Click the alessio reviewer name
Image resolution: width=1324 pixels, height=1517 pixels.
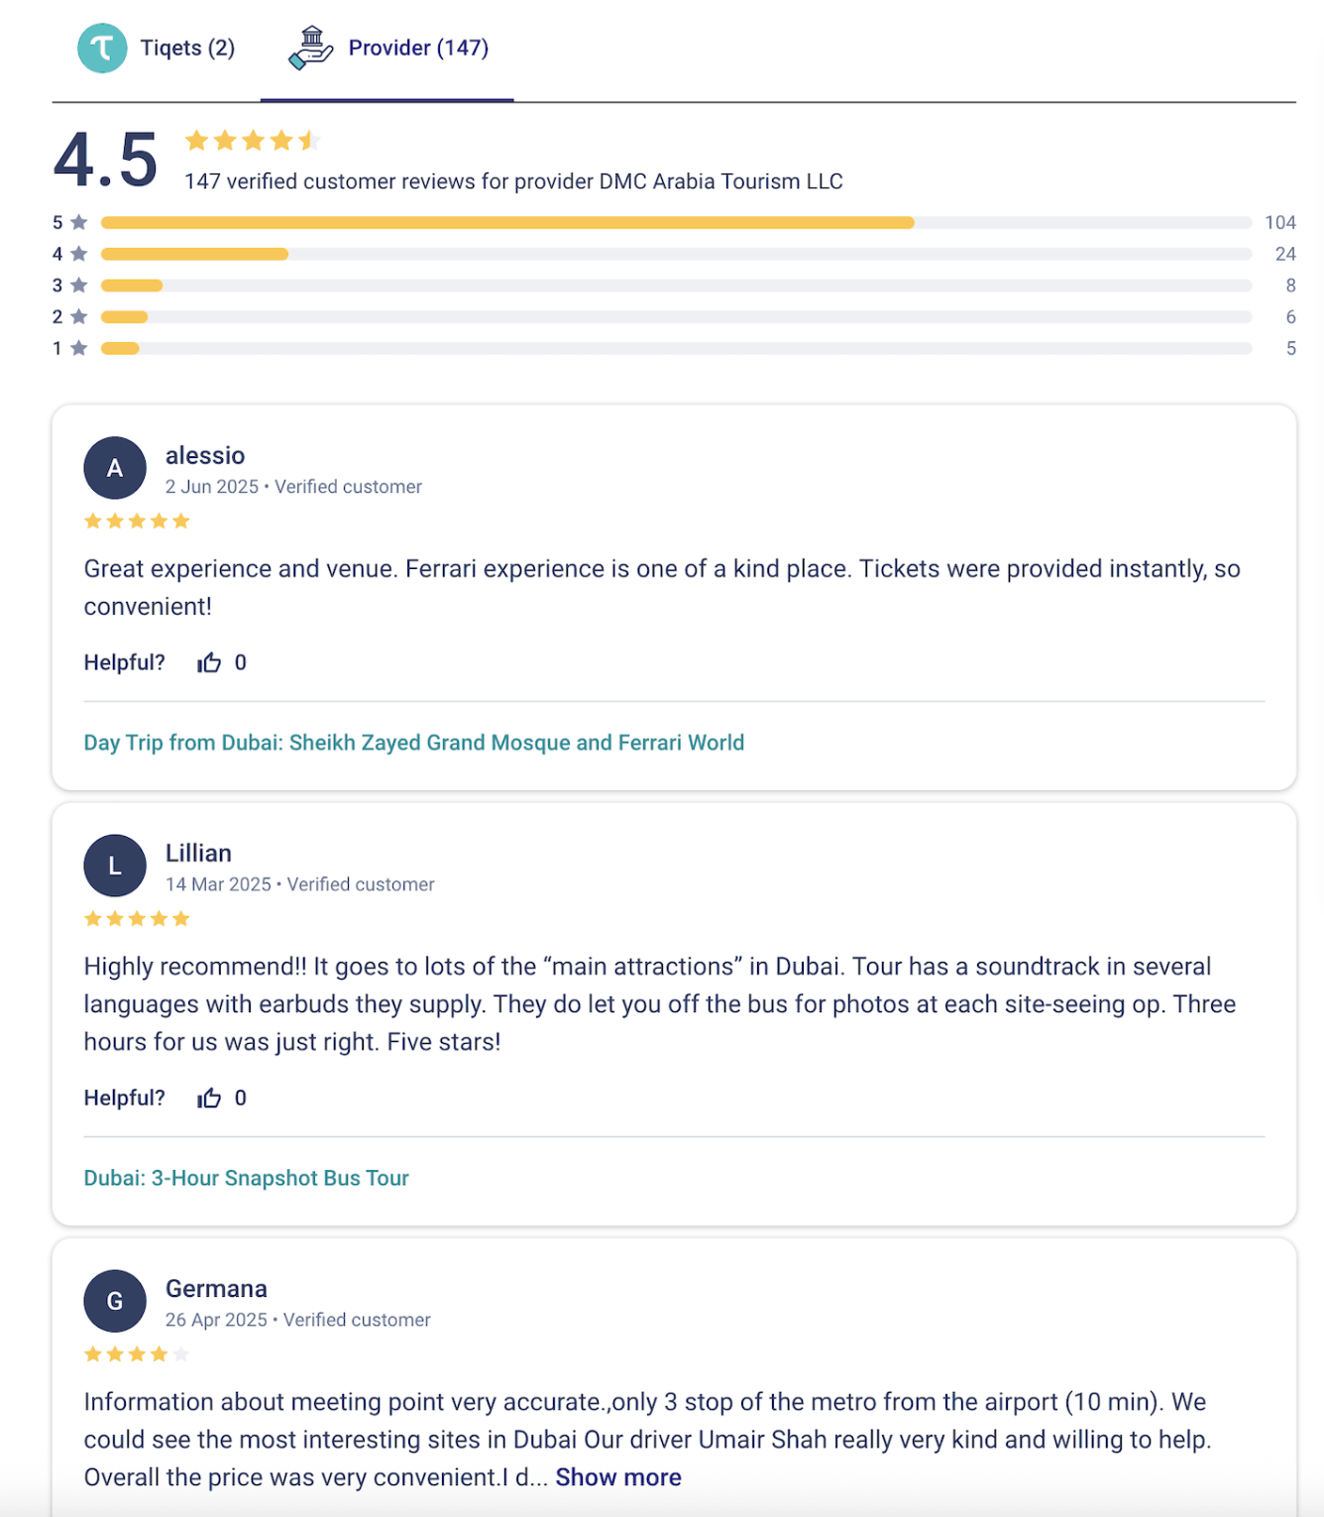205,455
